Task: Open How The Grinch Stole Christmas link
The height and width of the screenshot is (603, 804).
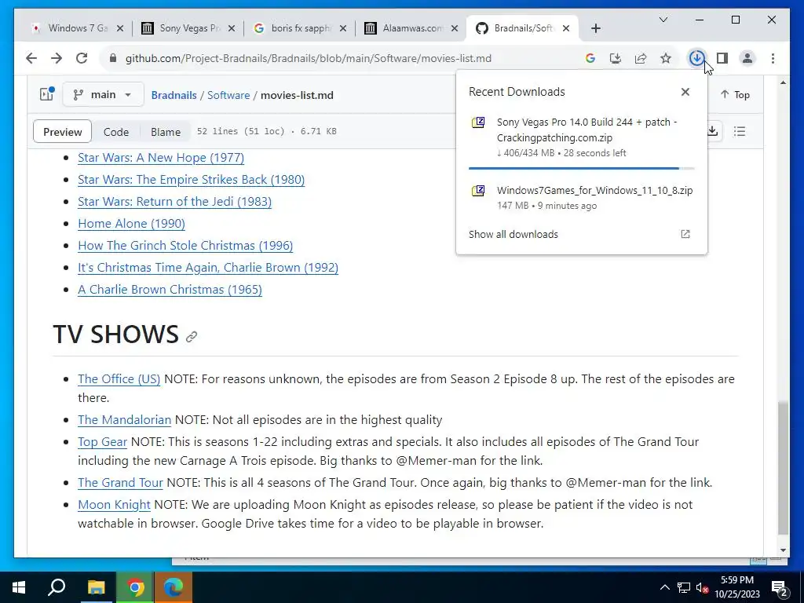Action: 185,246
